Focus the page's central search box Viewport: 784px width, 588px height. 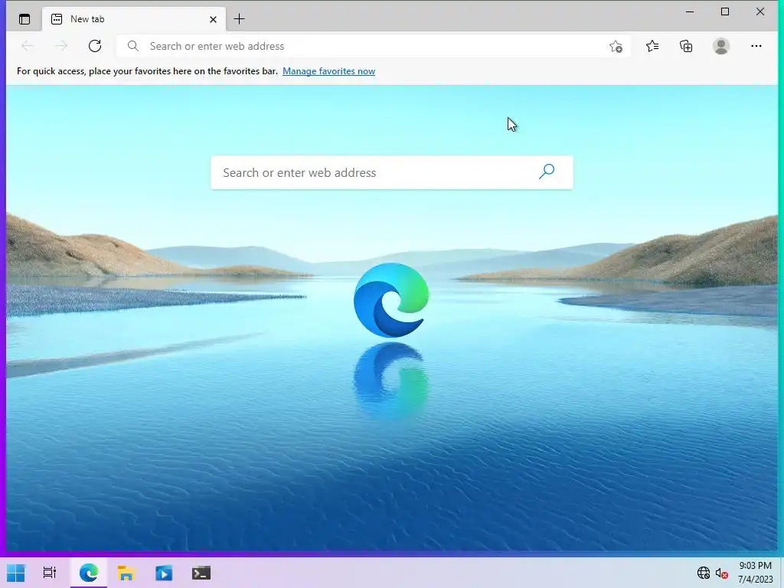point(391,172)
